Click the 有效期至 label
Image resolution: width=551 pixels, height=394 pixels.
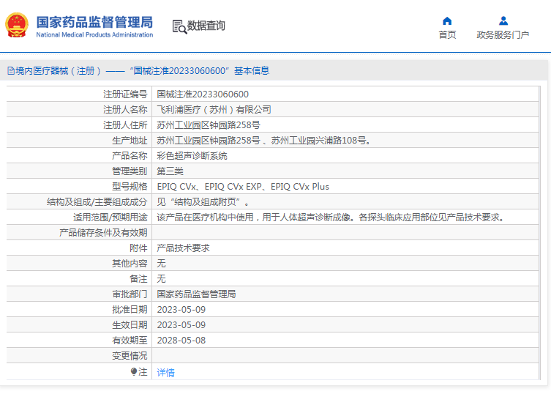130,341
